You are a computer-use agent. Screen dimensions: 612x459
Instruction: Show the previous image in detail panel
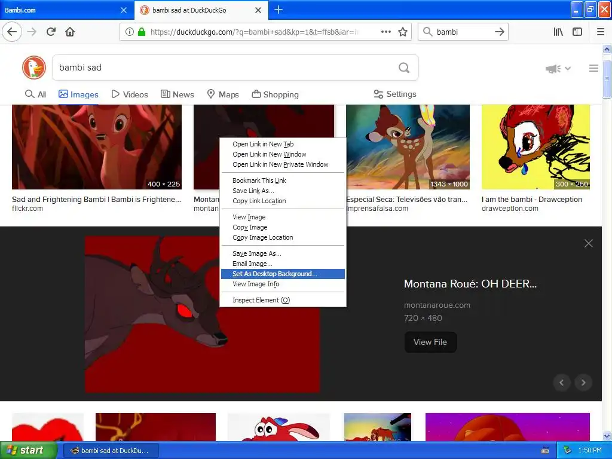(562, 382)
